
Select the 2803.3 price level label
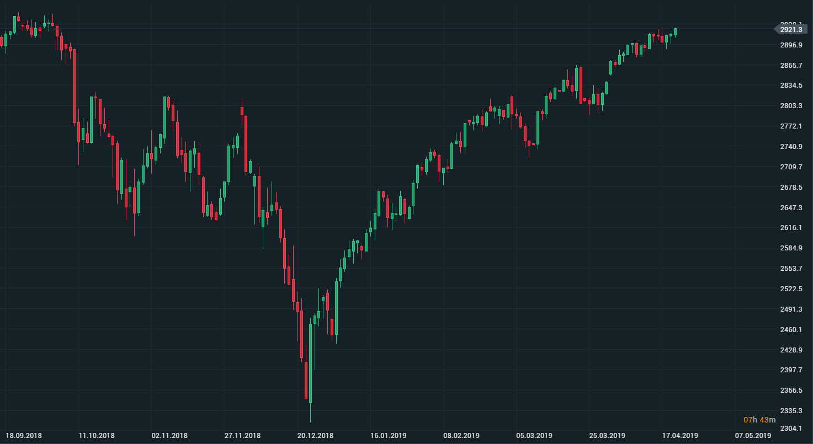791,106
